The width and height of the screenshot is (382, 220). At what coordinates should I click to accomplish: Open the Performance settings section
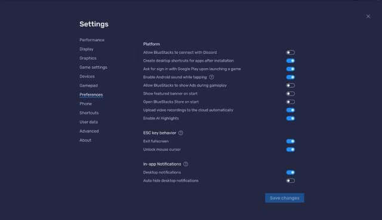click(x=92, y=40)
